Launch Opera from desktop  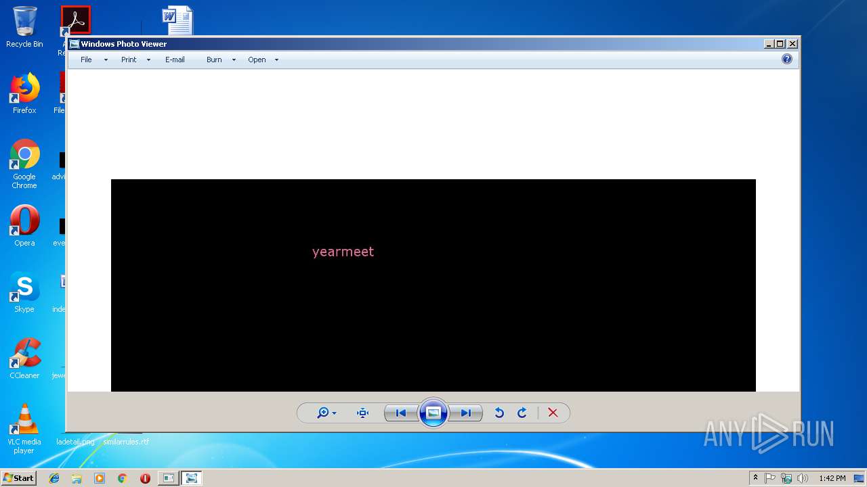click(x=24, y=225)
